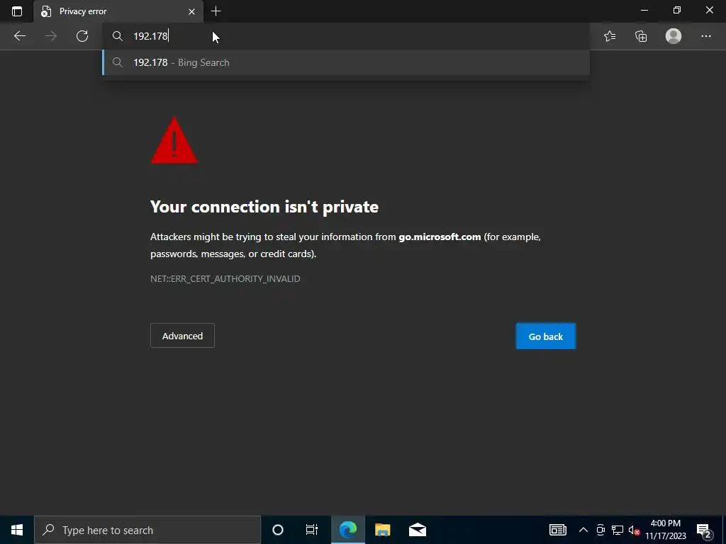Close the Privacy error tab
Viewport: 726px width, 544px height.
point(191,11)
